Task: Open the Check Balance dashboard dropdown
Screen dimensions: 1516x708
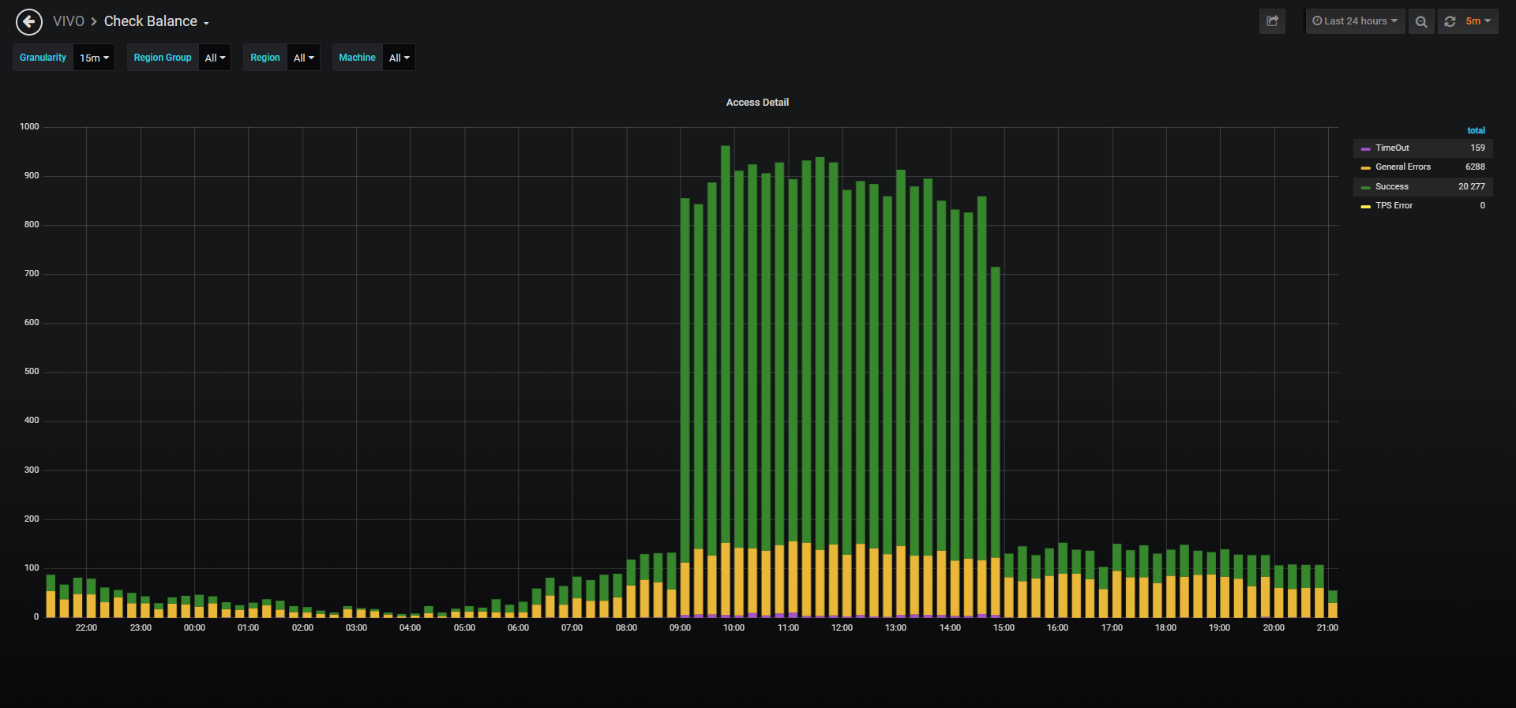Action: click(x=156, y=21)
